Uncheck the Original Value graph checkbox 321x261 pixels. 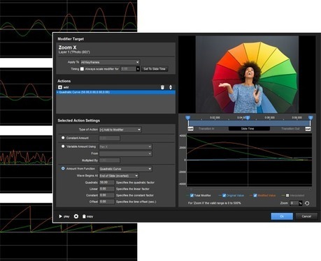click(224, 195)
